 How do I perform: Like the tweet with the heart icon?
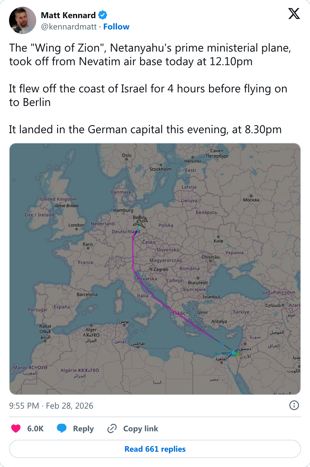pos(16,428)
